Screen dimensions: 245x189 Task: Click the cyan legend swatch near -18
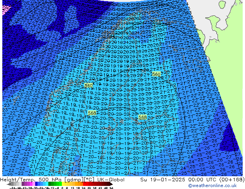pyautogui.click(x=47, y=184)
